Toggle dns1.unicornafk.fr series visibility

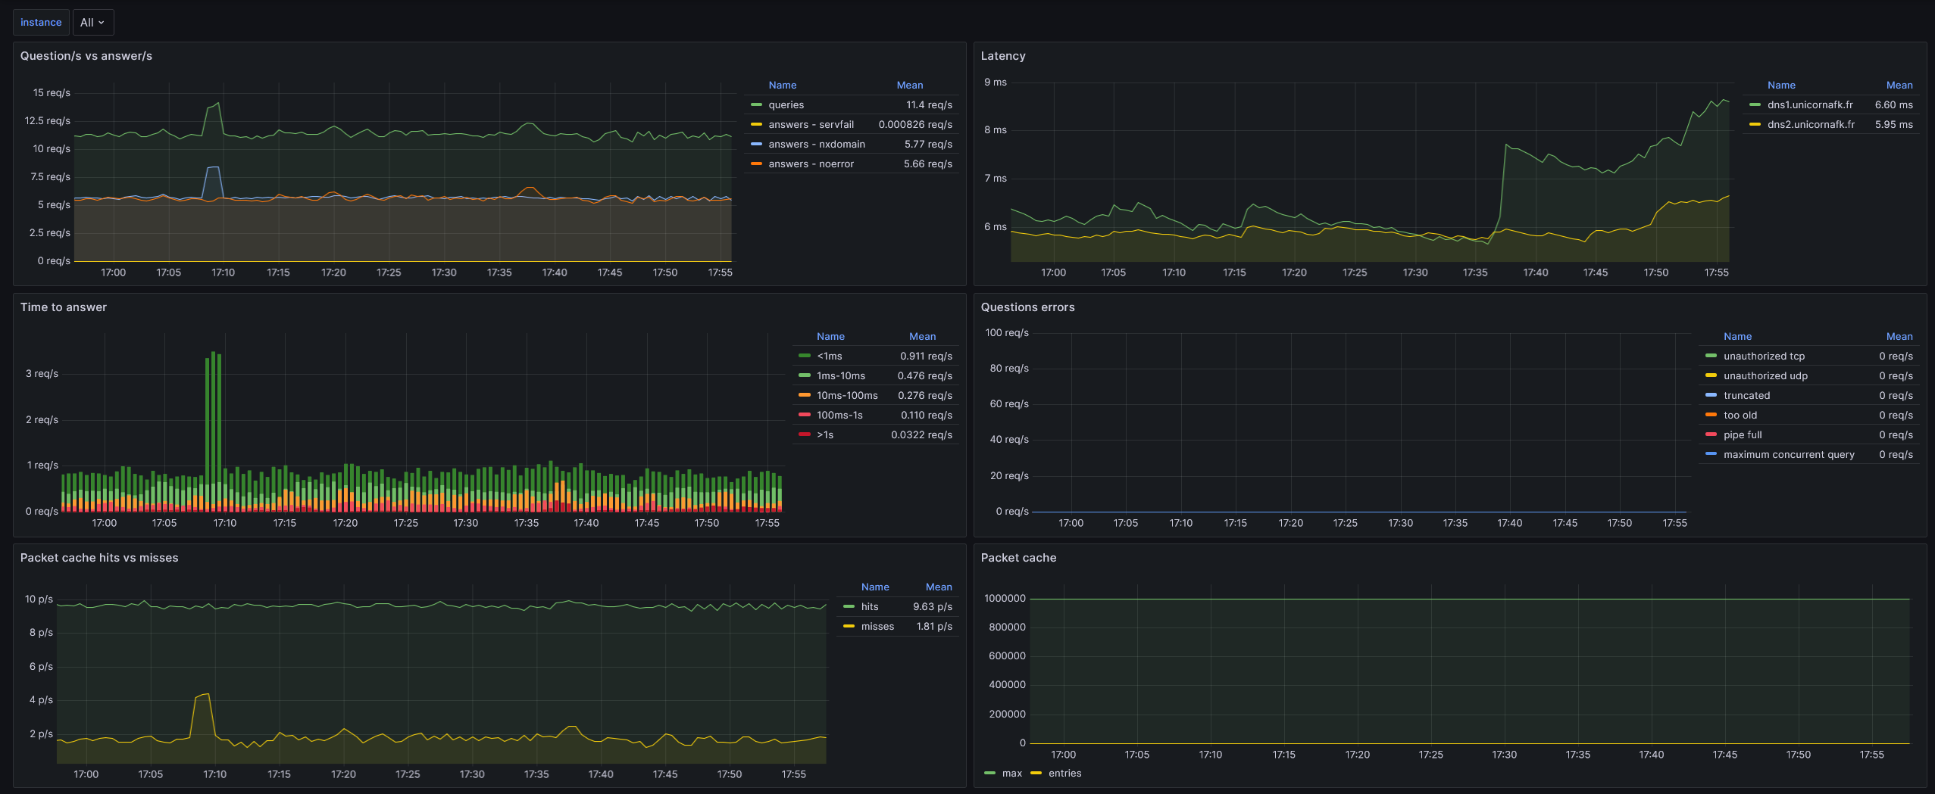tap(1809, 105)
